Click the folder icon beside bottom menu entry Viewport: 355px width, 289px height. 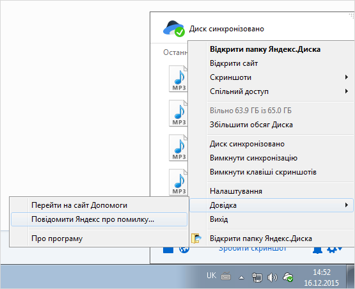196,238
